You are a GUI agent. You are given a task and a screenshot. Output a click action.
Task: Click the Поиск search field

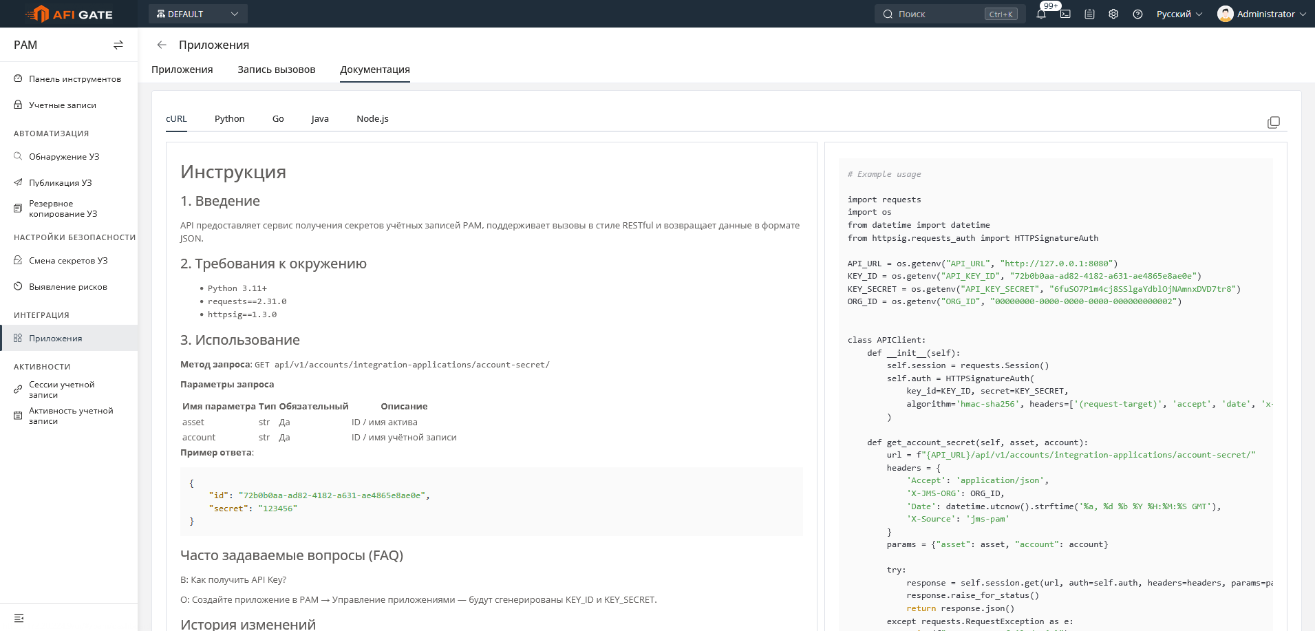(950, 14)
